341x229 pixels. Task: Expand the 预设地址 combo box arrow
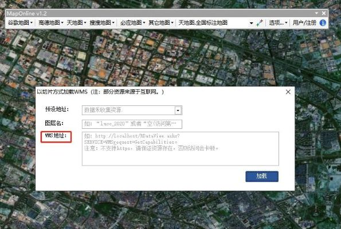[x=178, y=110]
